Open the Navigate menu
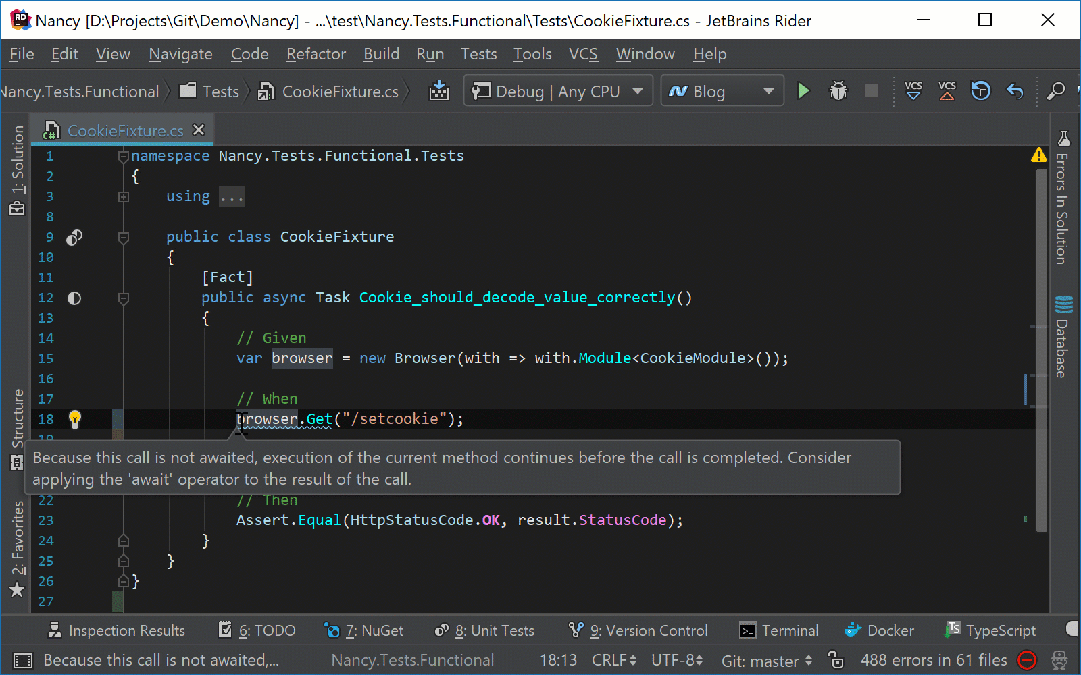1081x675 pixels. tap(180, 54)
